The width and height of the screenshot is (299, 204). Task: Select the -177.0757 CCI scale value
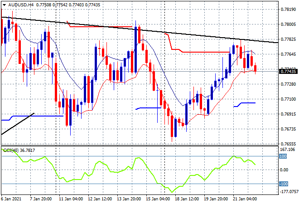tap(289, 191)
